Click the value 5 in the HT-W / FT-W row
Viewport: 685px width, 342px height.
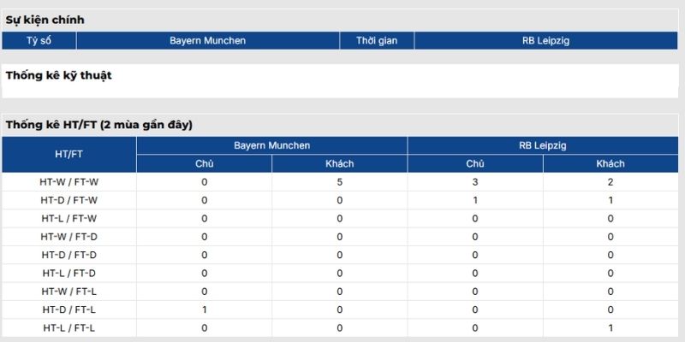point(339,182)
